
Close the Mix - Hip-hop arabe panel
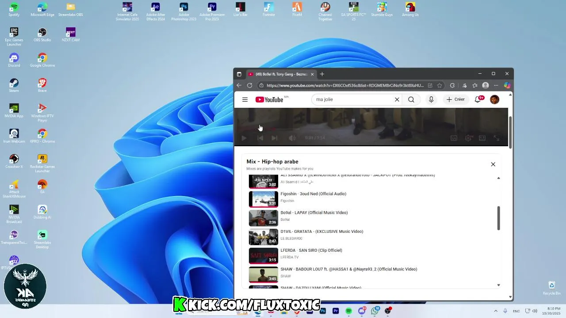(493, 164)
